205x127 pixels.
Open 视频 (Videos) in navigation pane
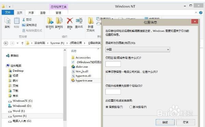pyautogui.click(x=13, y=76)
